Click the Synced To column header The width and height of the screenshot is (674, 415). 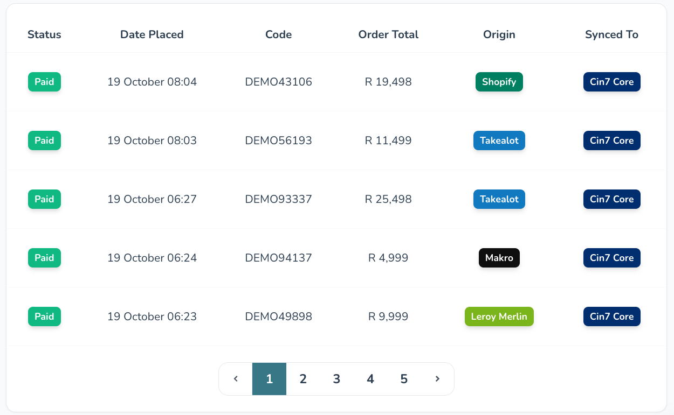click(611, 34)
